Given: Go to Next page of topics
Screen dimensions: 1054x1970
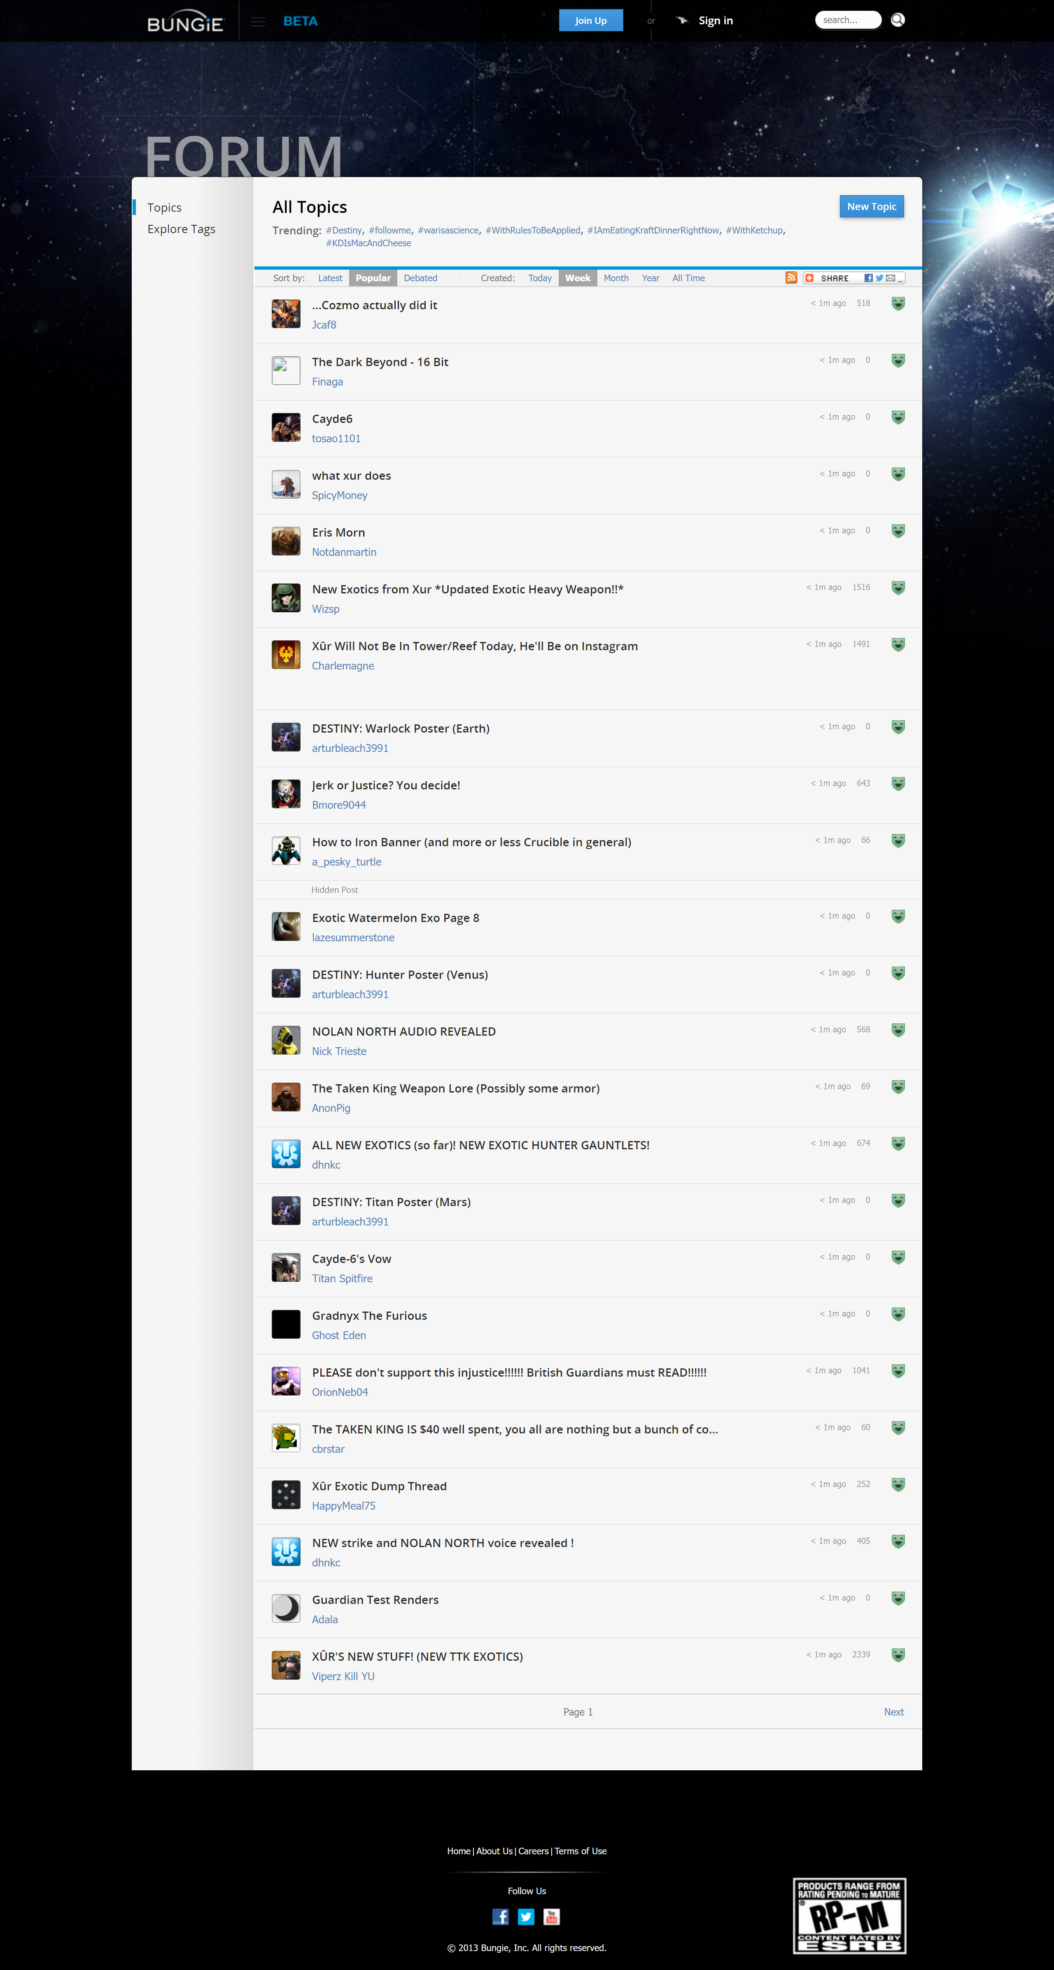Looking at the screenshot, I should point(893,1711).
